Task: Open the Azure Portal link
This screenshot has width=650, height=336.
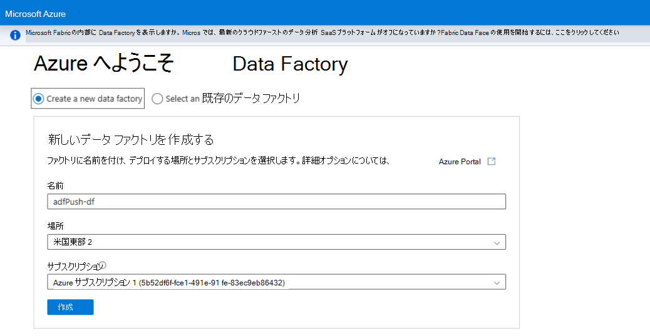Action: point(460,162)
